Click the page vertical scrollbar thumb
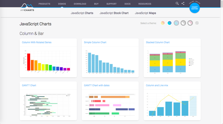Screen dimensions: 223x124 (222, 4)
